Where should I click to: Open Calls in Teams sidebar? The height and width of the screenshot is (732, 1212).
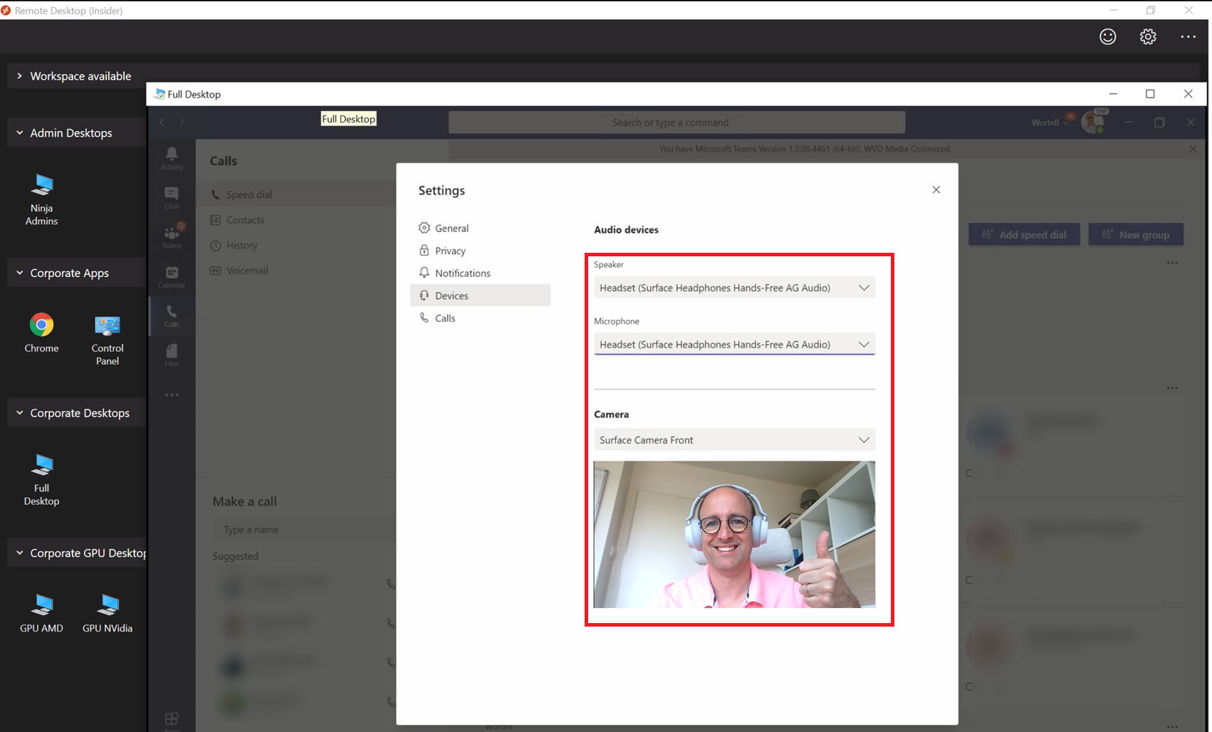172,315
